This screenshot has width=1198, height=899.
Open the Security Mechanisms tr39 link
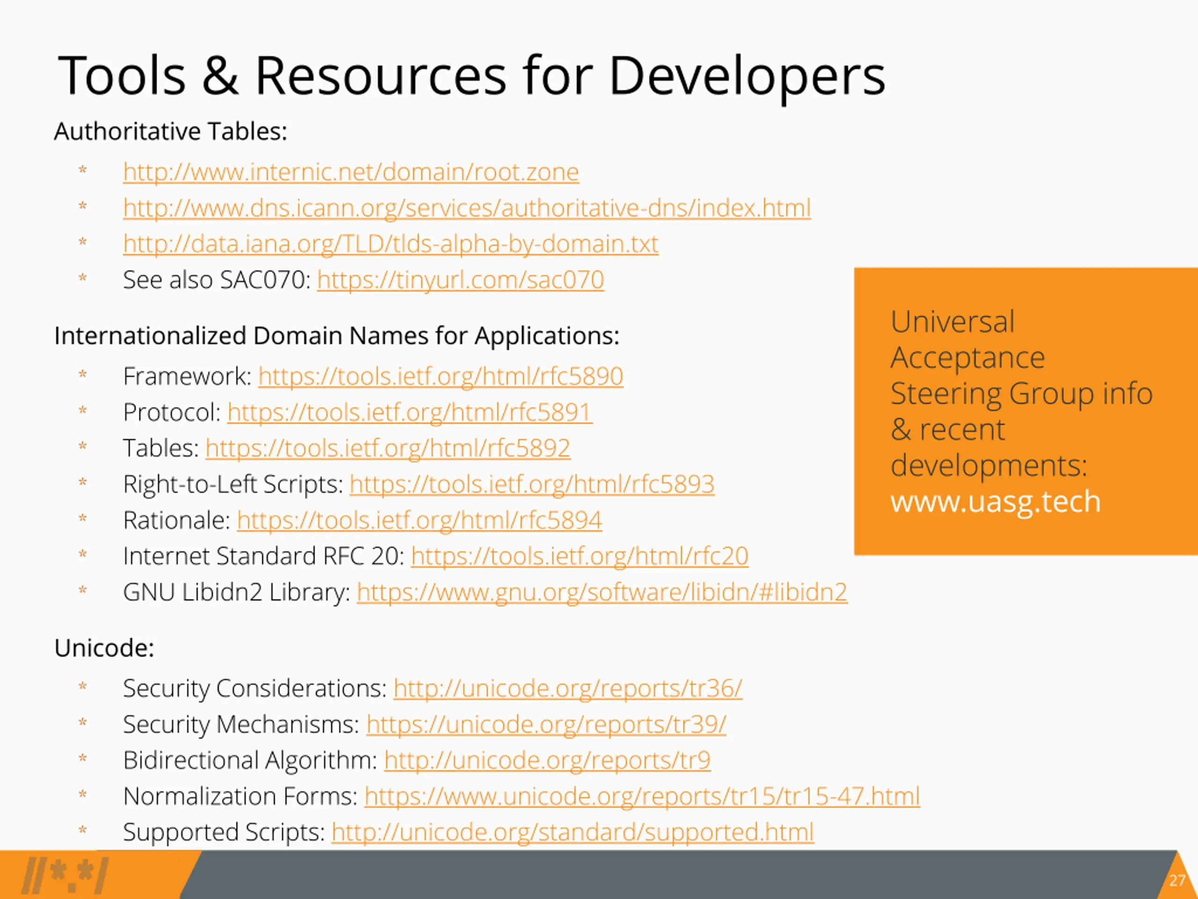[546, 724]
